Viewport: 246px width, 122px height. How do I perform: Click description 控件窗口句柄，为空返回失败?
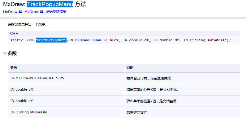tap(149, 79)
